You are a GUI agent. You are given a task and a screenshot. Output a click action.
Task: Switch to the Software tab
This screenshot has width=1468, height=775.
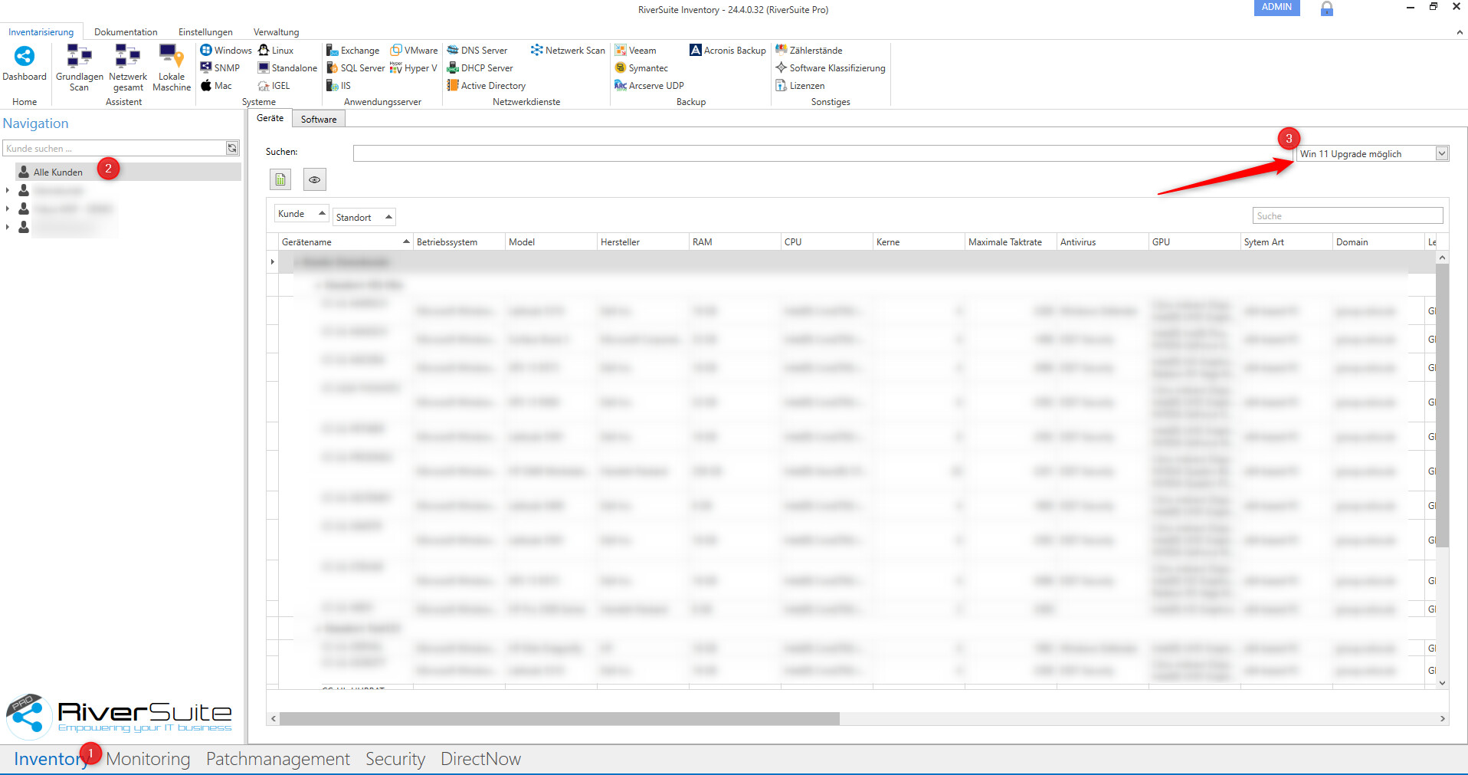319,120
